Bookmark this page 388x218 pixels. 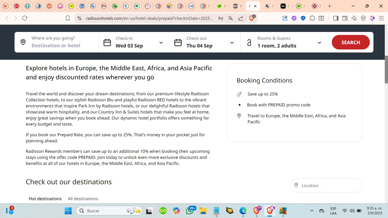(68, 18)
